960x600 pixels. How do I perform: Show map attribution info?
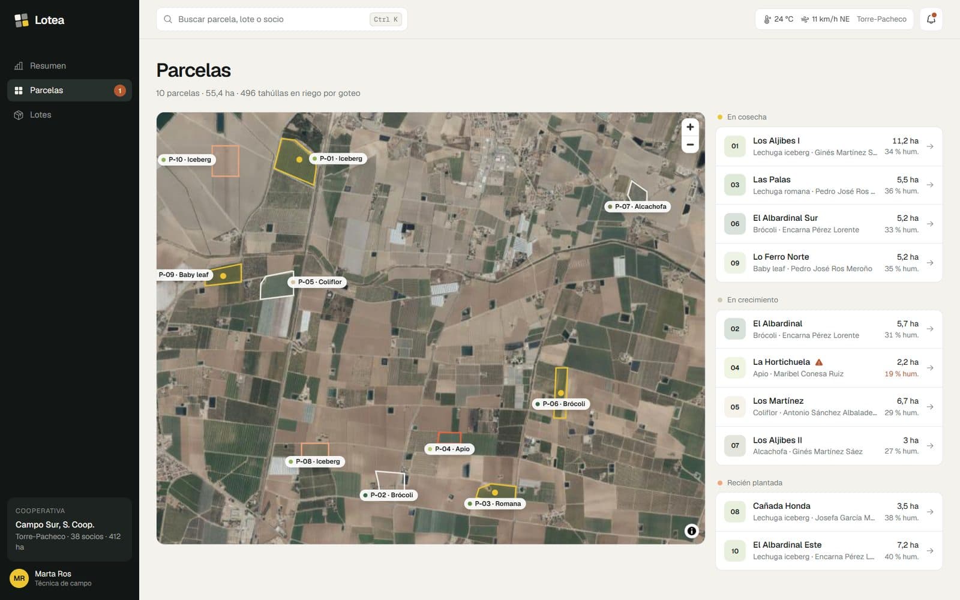691,531
